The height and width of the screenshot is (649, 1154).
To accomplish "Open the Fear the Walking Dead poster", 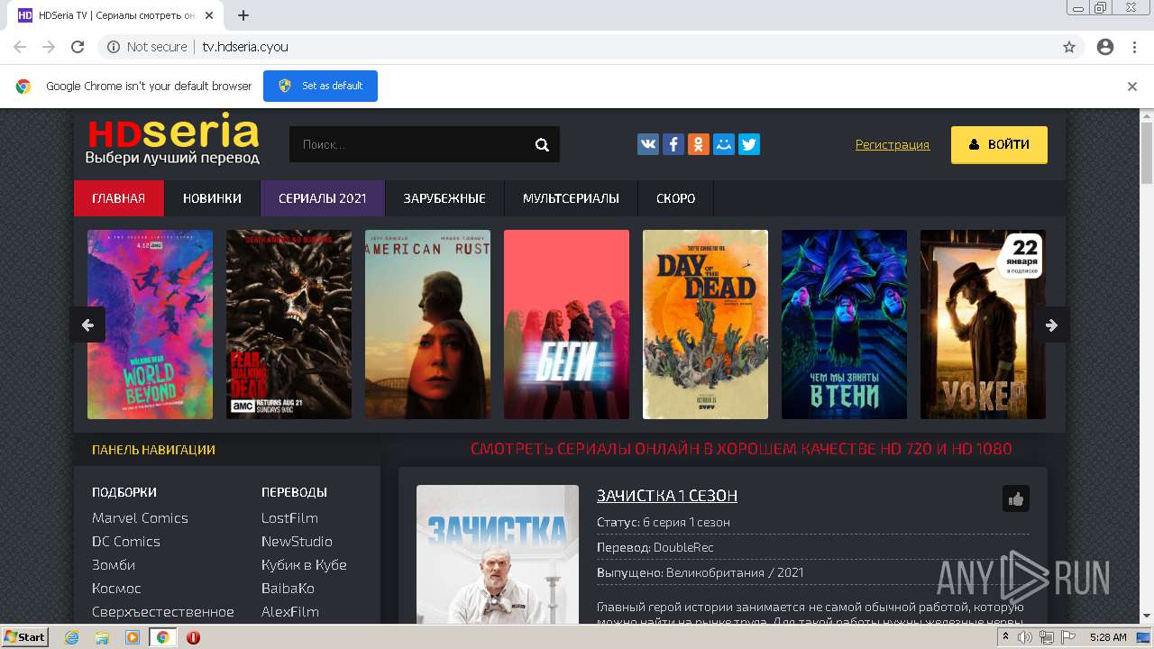I will pyautogui.click(x=288, y=324).
